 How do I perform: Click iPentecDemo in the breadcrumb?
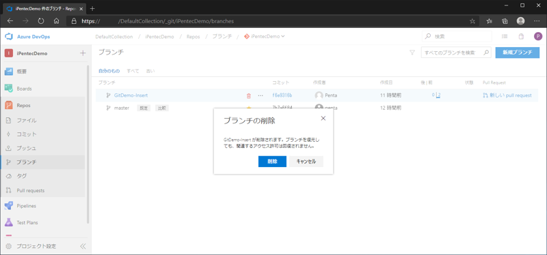159,37
